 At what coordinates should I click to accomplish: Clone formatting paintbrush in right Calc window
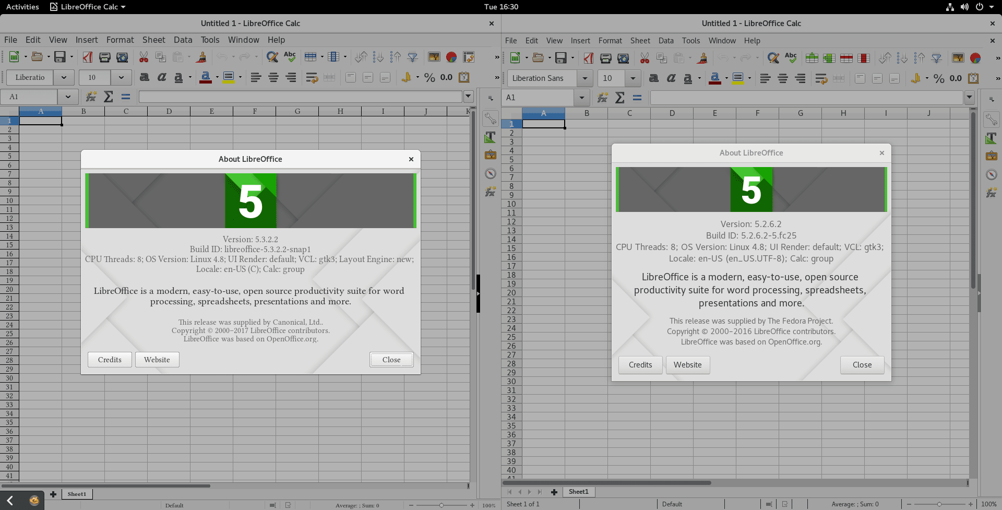click(703, 58)
